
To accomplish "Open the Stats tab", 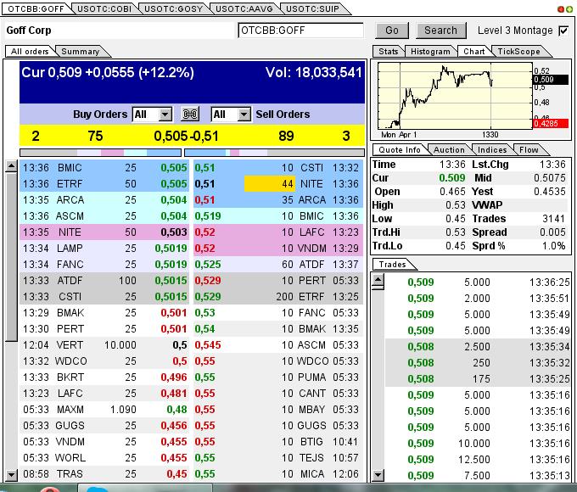I will tap(389, 52).
